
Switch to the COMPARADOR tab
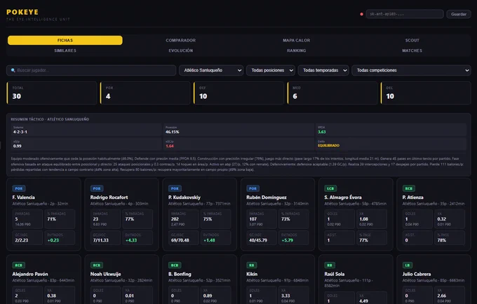click(x=181, y=40)
